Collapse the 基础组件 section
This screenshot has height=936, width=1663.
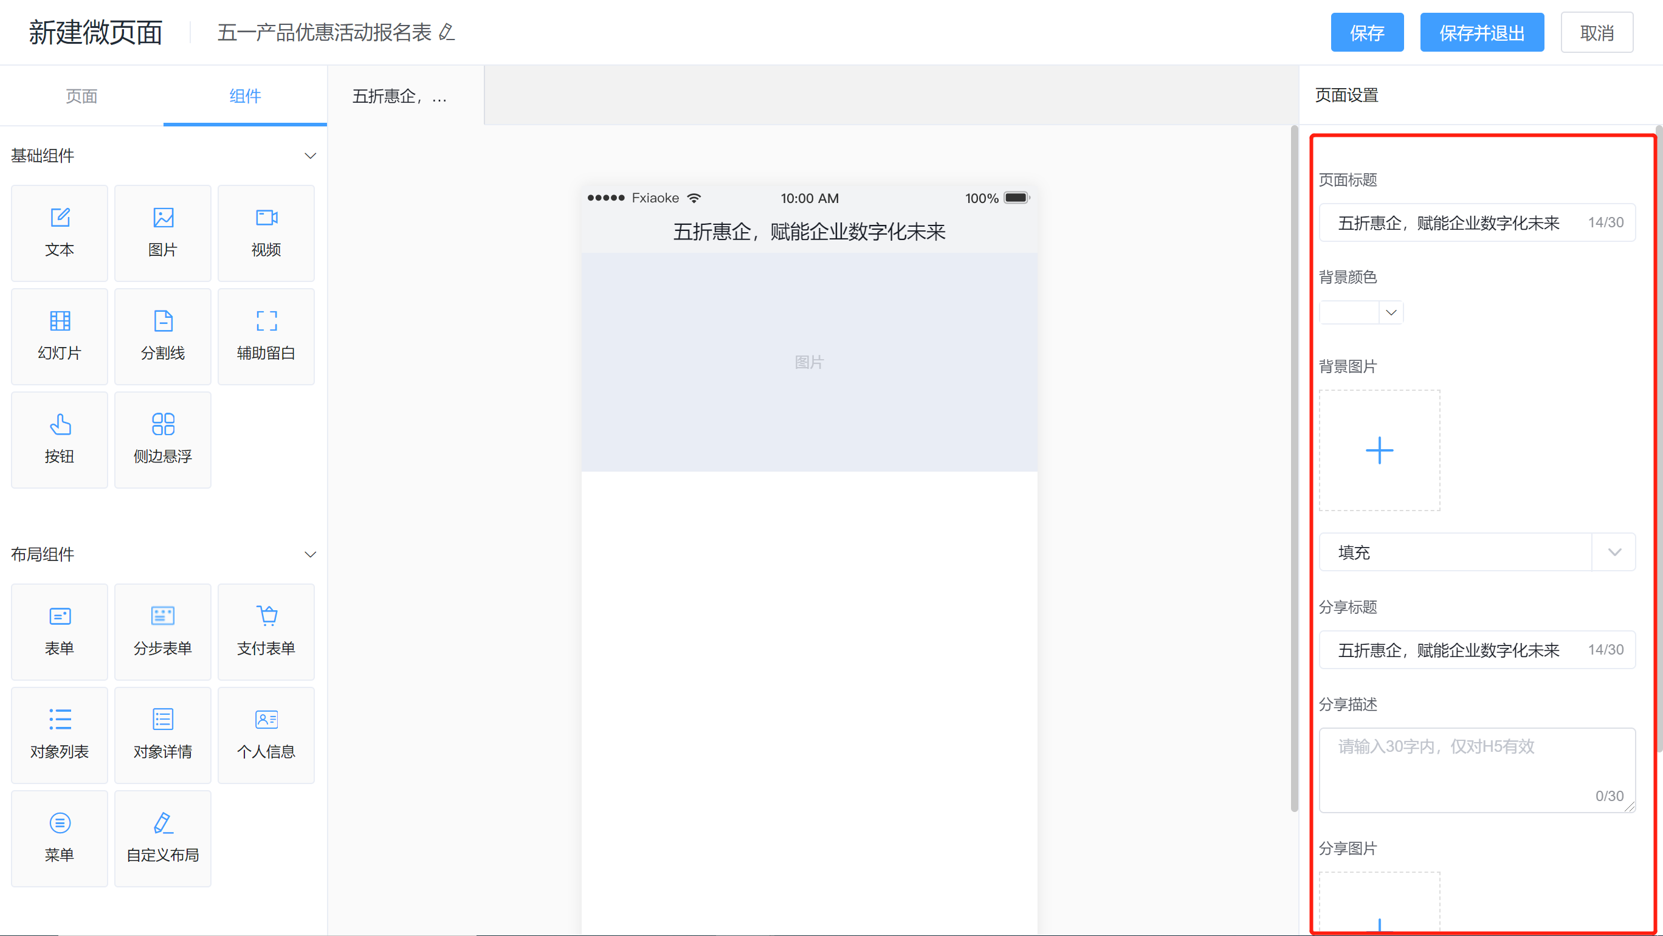tap(310, 156)
